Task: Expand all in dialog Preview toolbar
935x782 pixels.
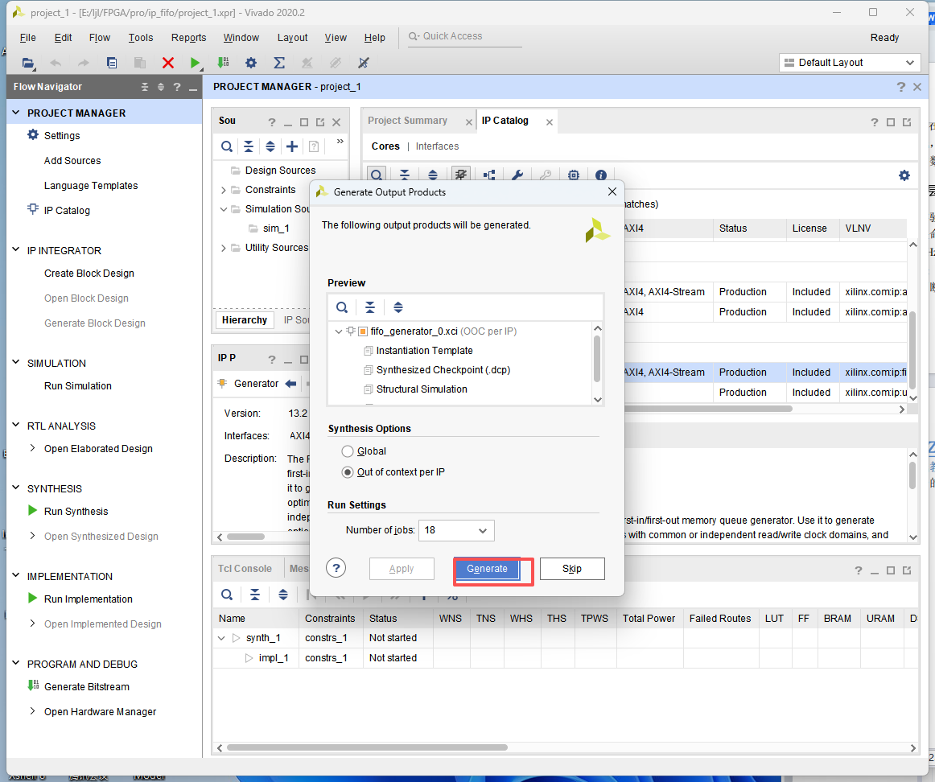Action: point(398,307)
